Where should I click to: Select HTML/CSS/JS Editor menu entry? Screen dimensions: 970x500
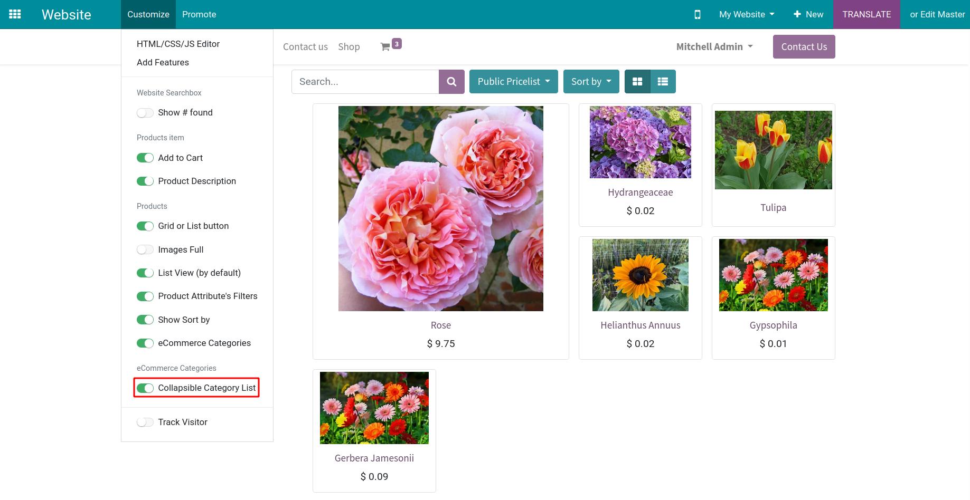coord(178,44)
